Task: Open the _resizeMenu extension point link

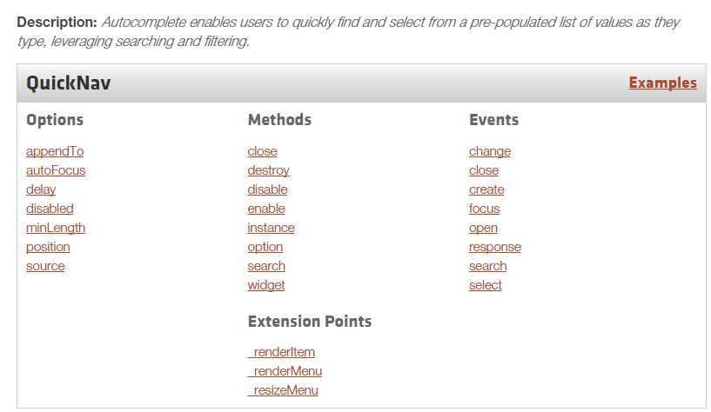Action: 283,389
